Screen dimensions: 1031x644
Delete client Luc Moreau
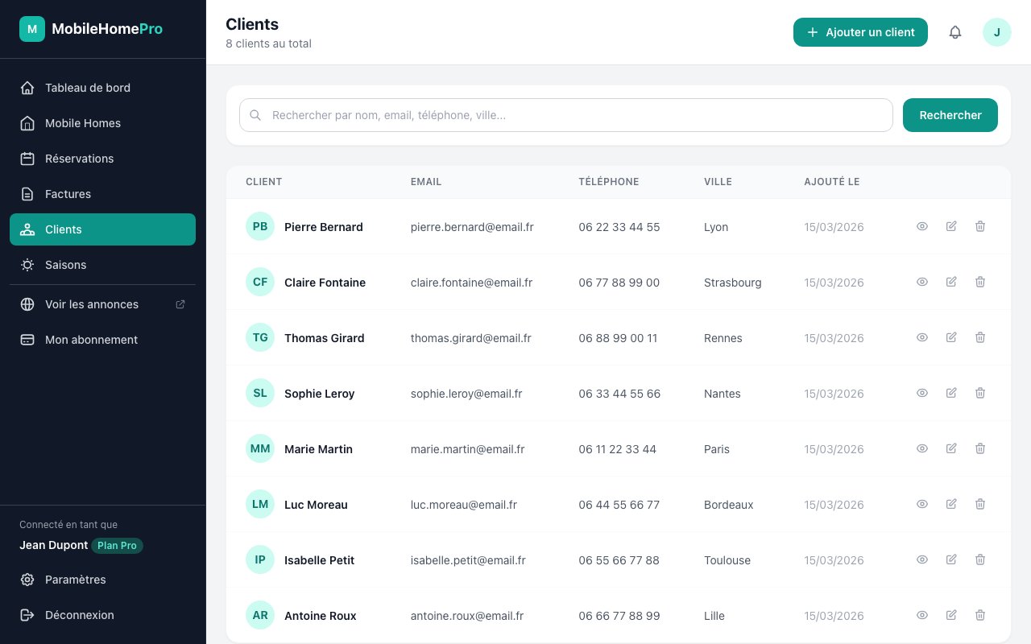pos(980,505)
